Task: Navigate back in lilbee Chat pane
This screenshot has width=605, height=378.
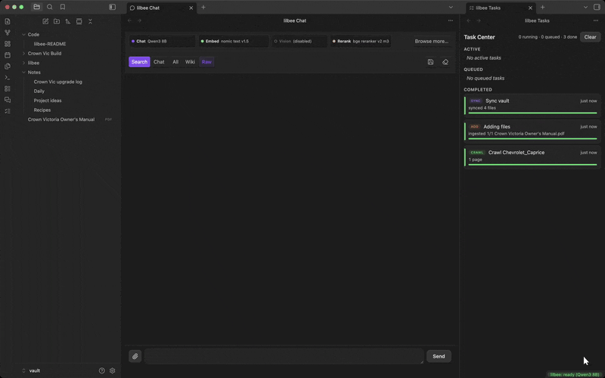Action: click(130, 20)
